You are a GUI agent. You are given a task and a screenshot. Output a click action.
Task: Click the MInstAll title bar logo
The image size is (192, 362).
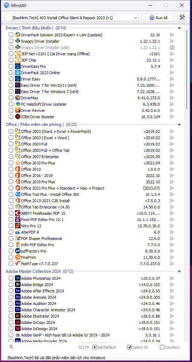(x=7, y=5)
